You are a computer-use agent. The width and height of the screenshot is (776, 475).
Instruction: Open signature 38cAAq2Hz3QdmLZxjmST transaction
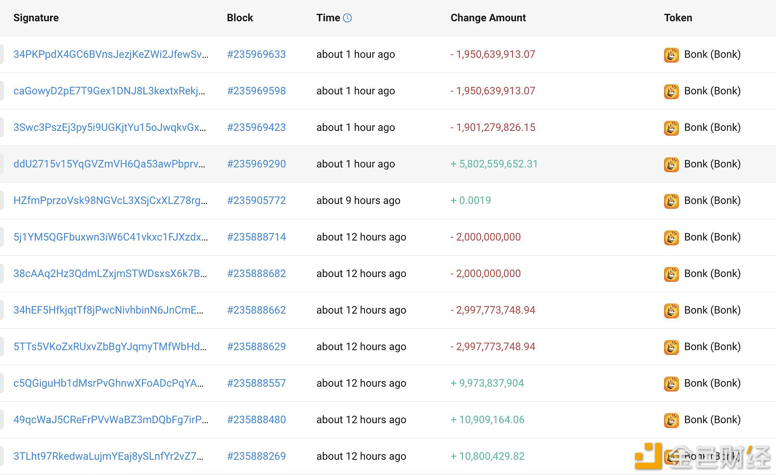[110, 274]
